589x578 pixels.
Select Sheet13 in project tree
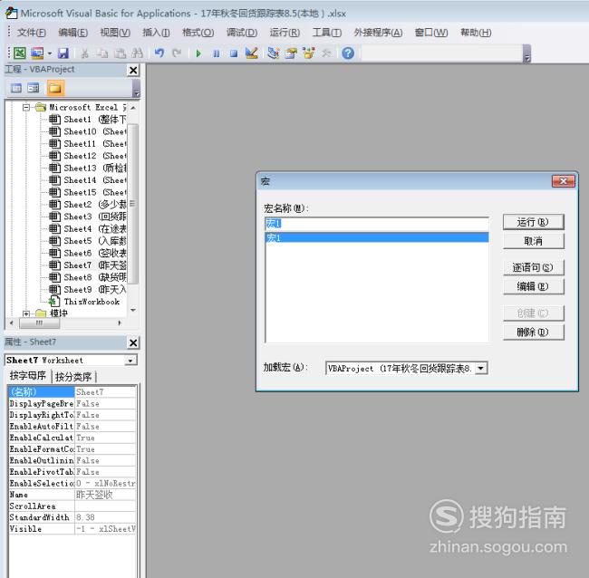[88, 169]
